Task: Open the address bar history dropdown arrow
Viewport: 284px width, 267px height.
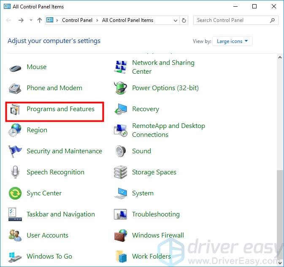Action: point(176,20)
